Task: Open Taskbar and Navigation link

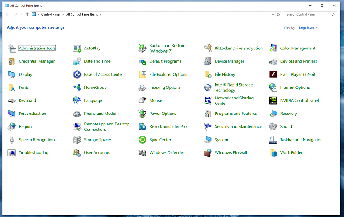Action: pos(301,140)
